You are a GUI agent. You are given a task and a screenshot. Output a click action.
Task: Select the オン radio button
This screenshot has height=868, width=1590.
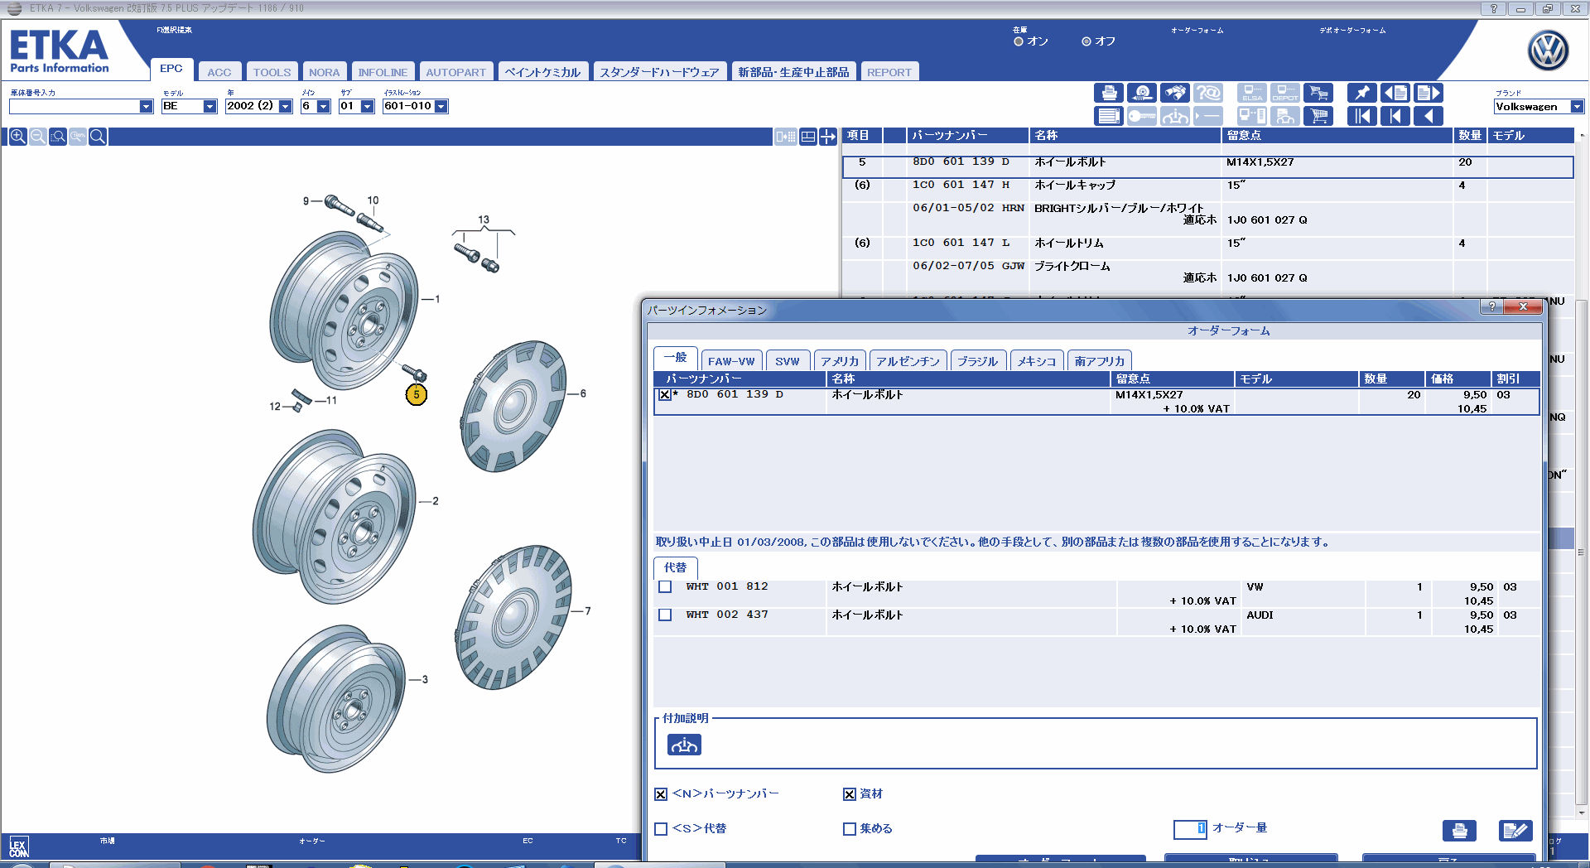[1019, 41]
